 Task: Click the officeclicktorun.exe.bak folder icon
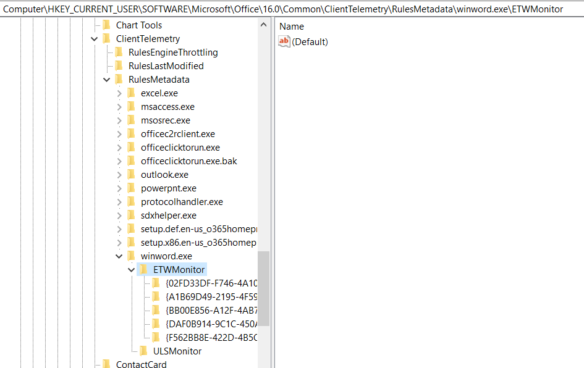click(x=131, y=161)
